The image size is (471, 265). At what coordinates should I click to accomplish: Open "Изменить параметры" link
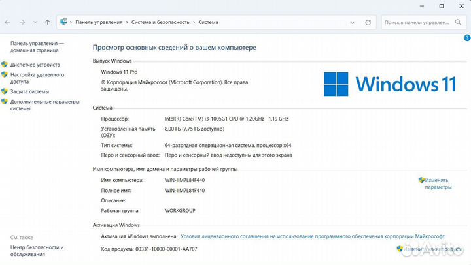pos(438,183)
